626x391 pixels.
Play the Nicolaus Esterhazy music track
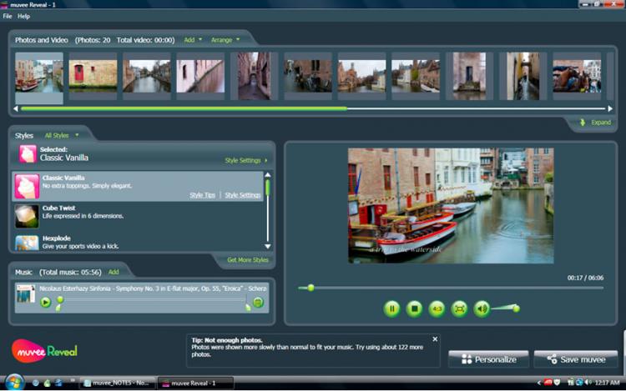point(45,302)
